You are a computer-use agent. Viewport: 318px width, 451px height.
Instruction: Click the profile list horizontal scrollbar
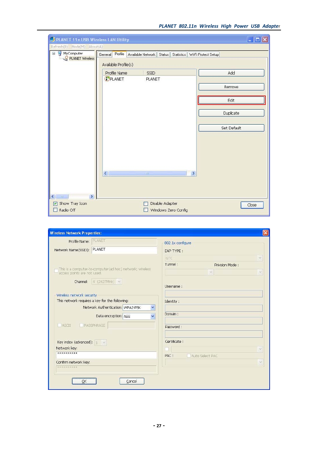pos(147,173)
